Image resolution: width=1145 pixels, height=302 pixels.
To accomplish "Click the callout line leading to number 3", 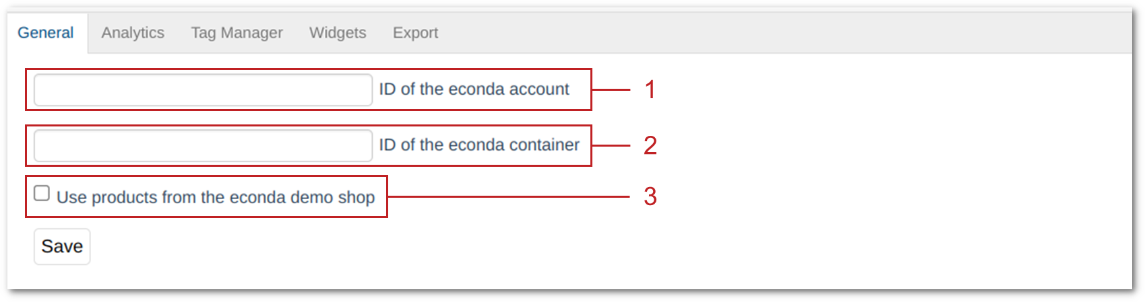I will (x=509, y=196).
